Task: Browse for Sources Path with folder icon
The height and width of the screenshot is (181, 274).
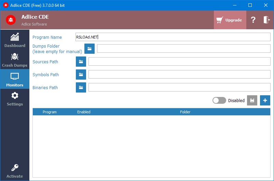Action: coord(81,62)
